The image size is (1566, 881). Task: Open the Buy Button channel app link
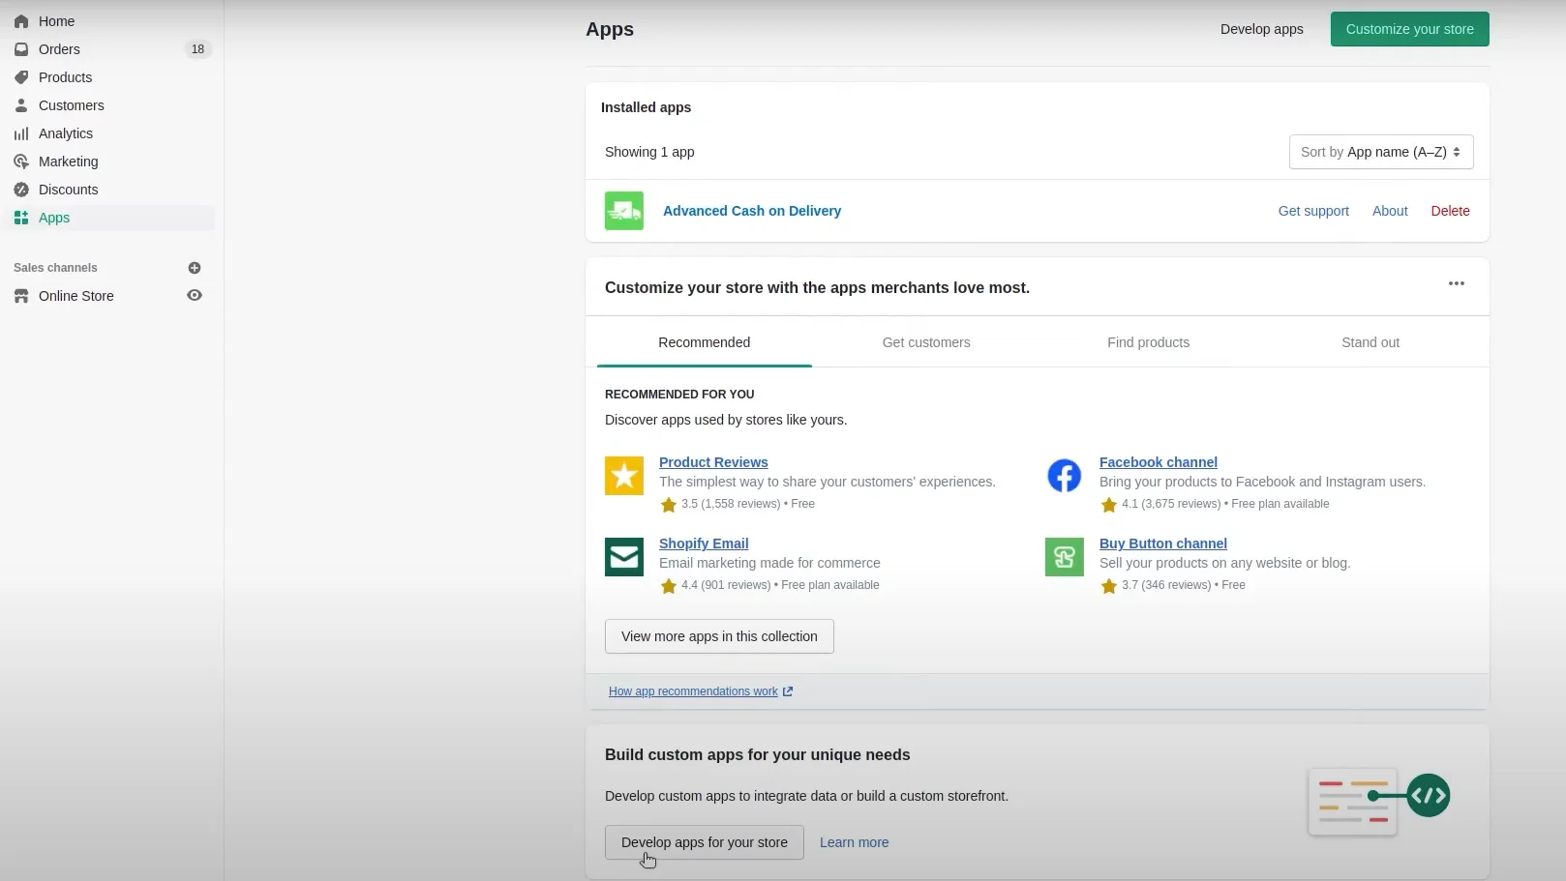click(x=1163, y=543)
